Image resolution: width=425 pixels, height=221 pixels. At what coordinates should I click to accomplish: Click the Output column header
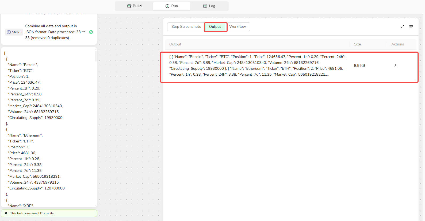pos(175,44)
